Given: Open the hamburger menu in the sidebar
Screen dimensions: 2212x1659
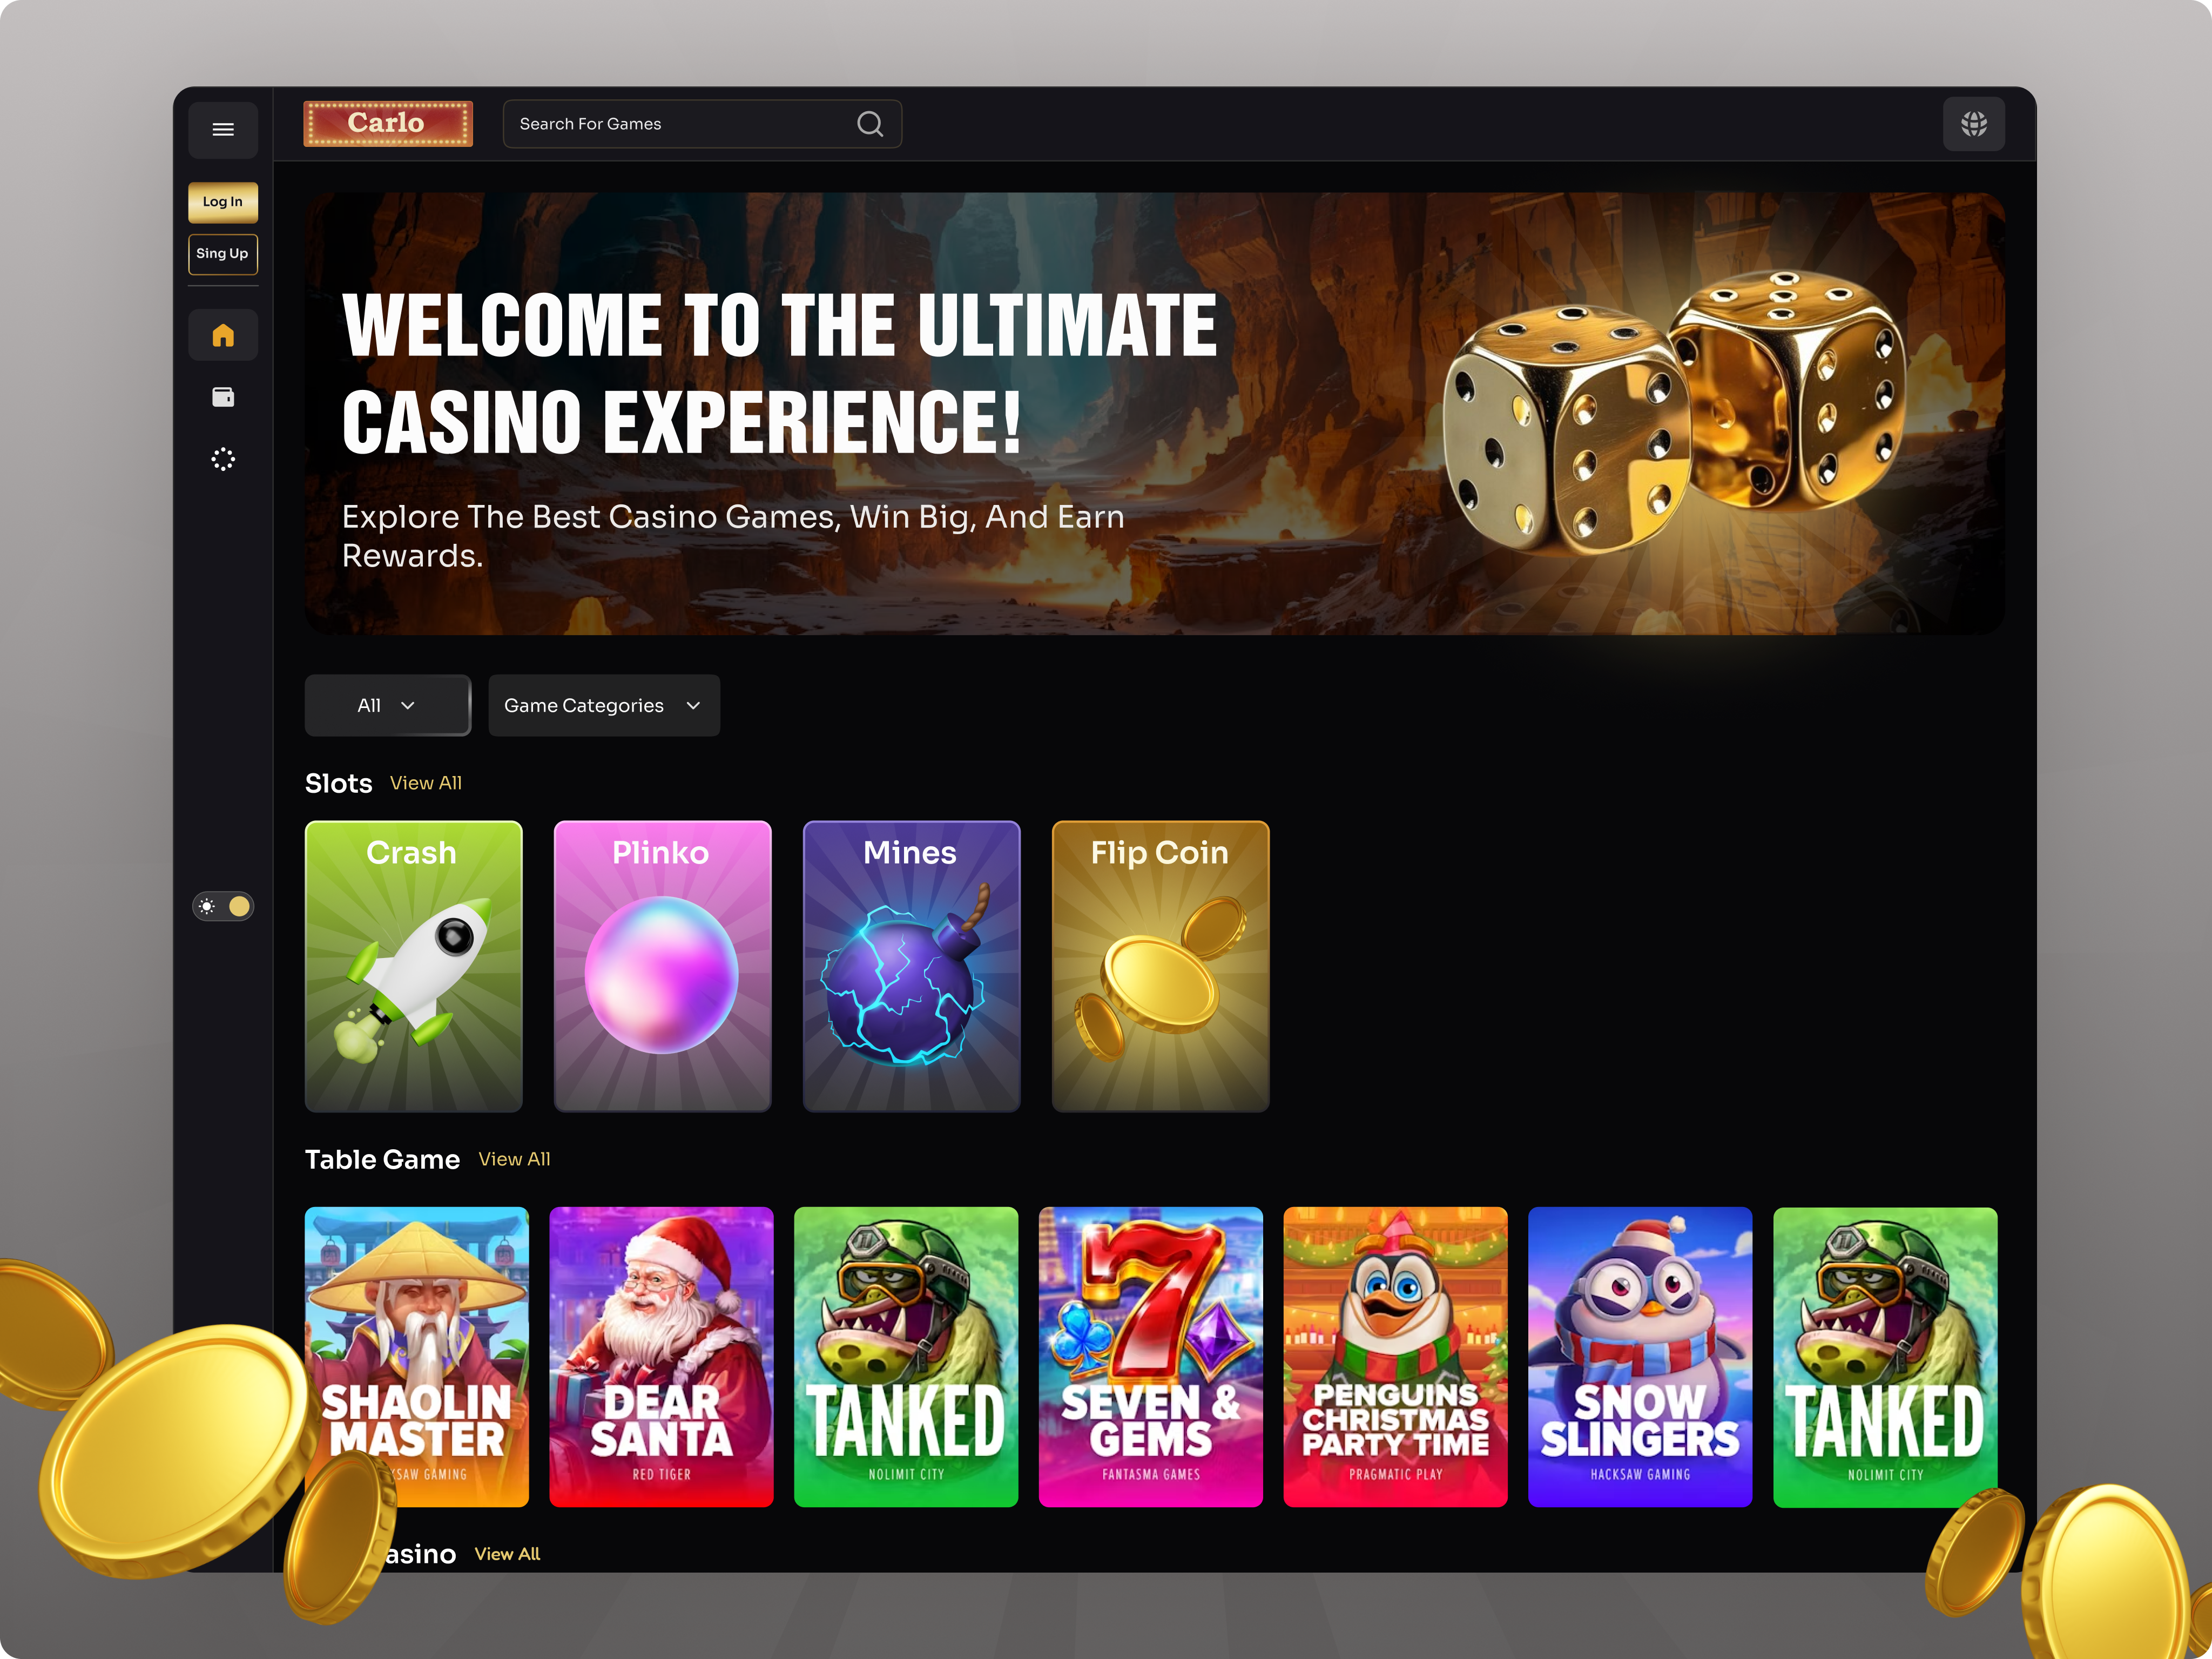Looking at the screenshot, I should [x=223, y=129].
